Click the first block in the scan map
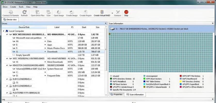 (x=110, y=34)
